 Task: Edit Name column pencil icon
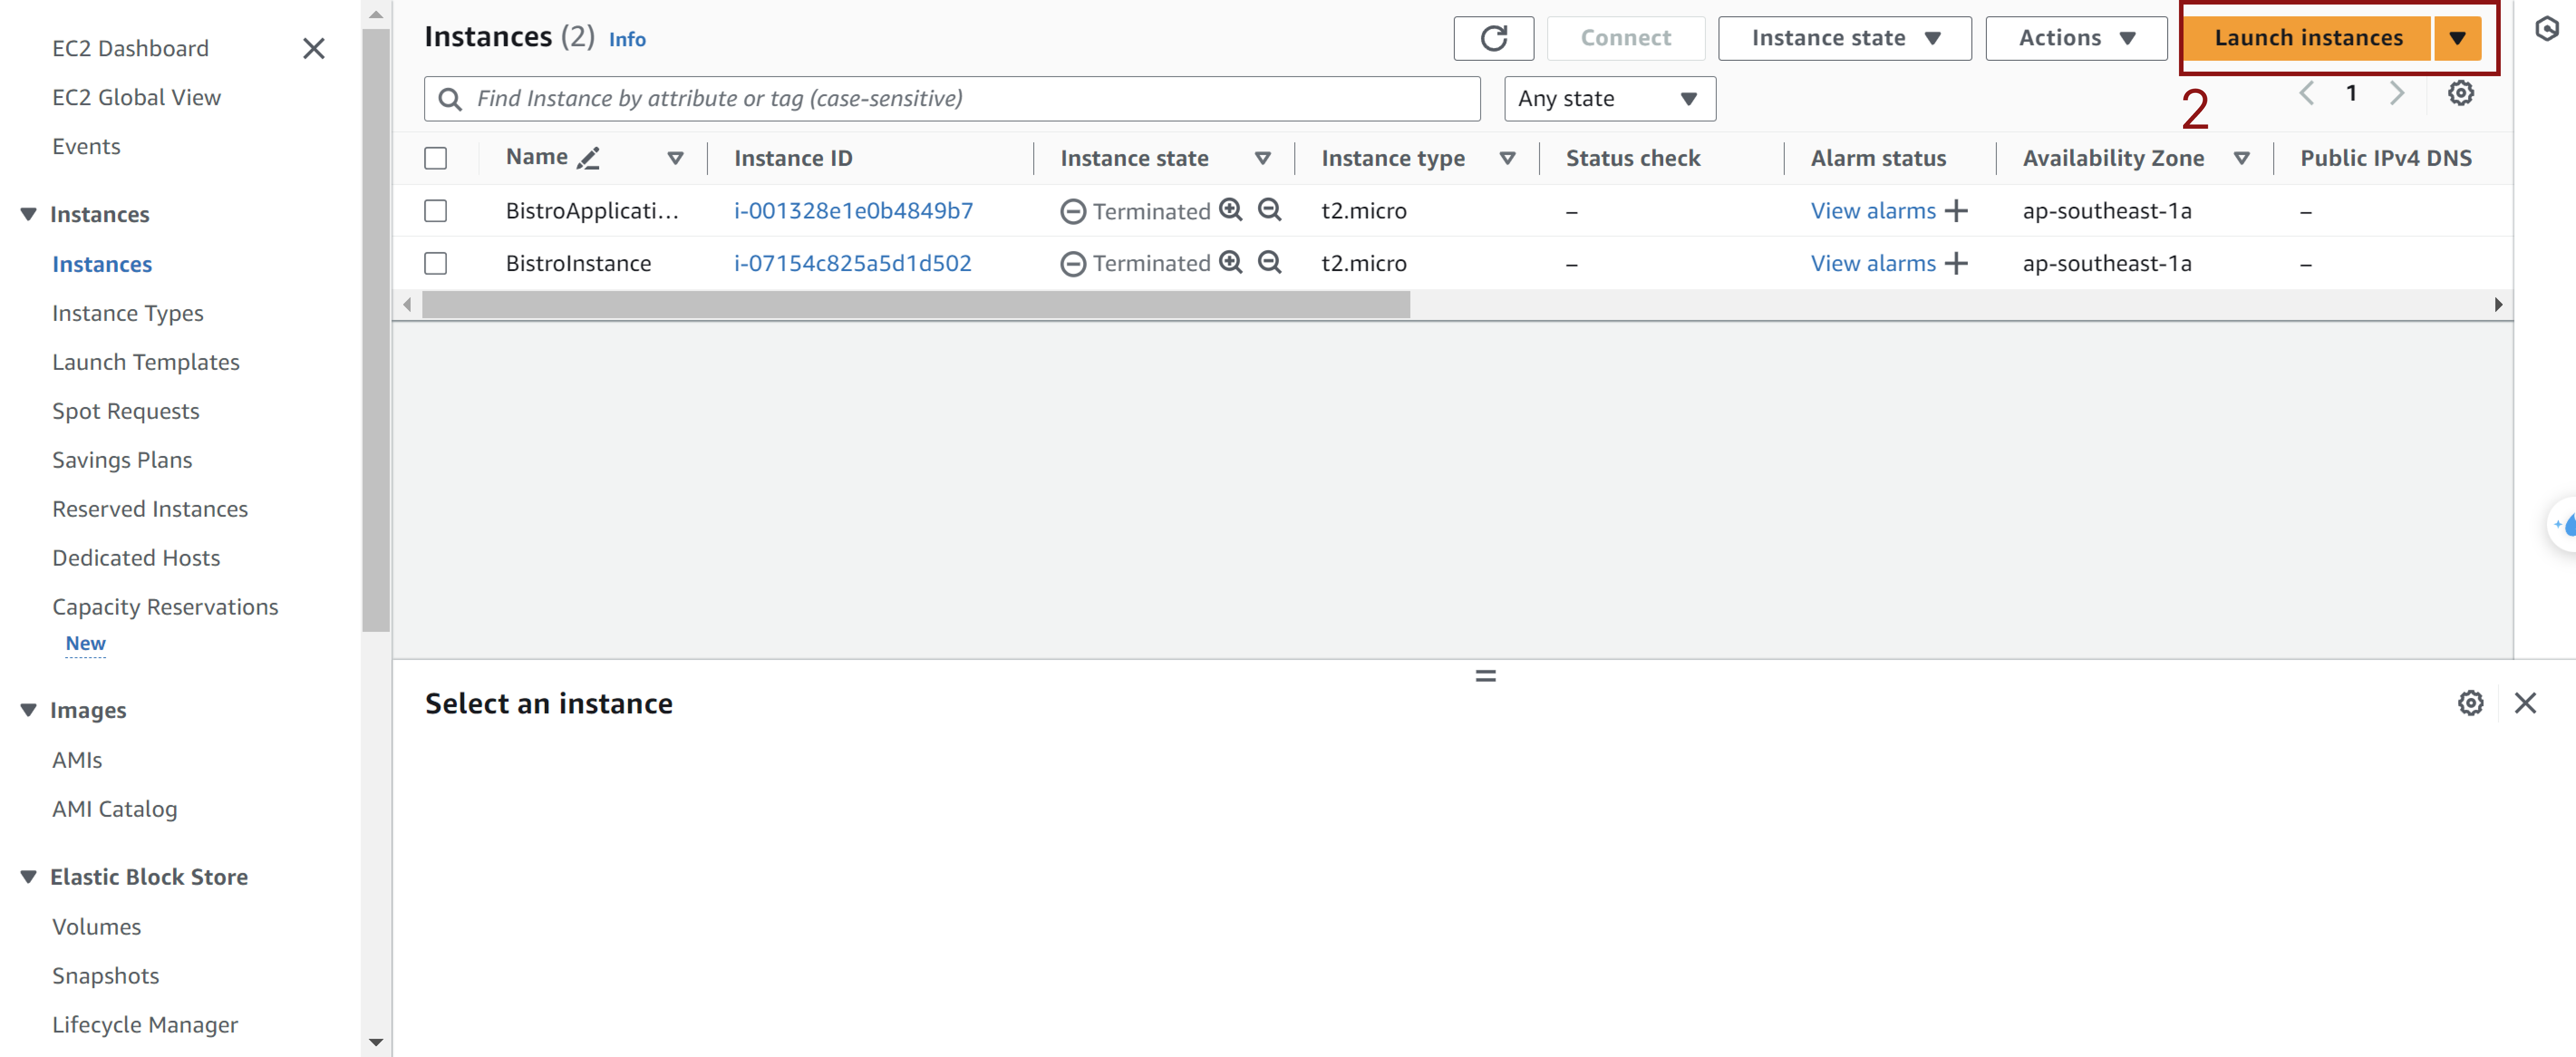(x=588, y=158)
